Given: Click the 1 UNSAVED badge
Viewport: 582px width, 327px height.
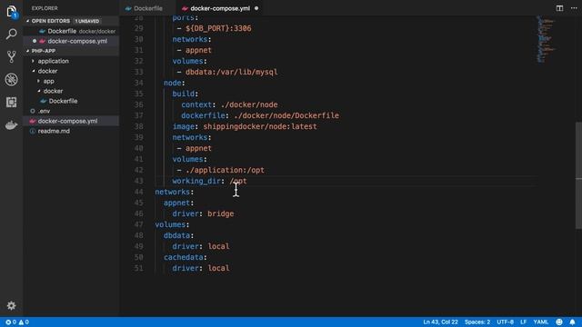Looking at the screenshot, I should [x=87, y=21].
